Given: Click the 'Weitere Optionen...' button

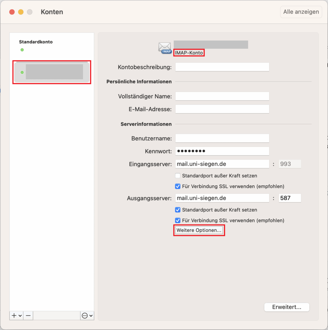Looking at the screenshot, I should pos(199,230).
